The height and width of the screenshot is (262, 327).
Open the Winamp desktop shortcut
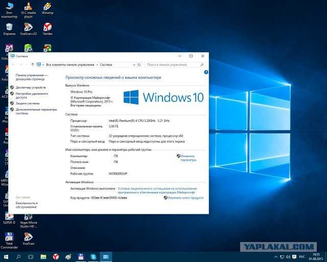pos(48,8)
